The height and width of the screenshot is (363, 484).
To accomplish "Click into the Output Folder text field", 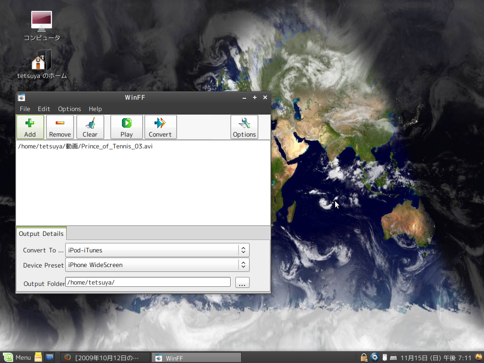I will click(147, 282).
